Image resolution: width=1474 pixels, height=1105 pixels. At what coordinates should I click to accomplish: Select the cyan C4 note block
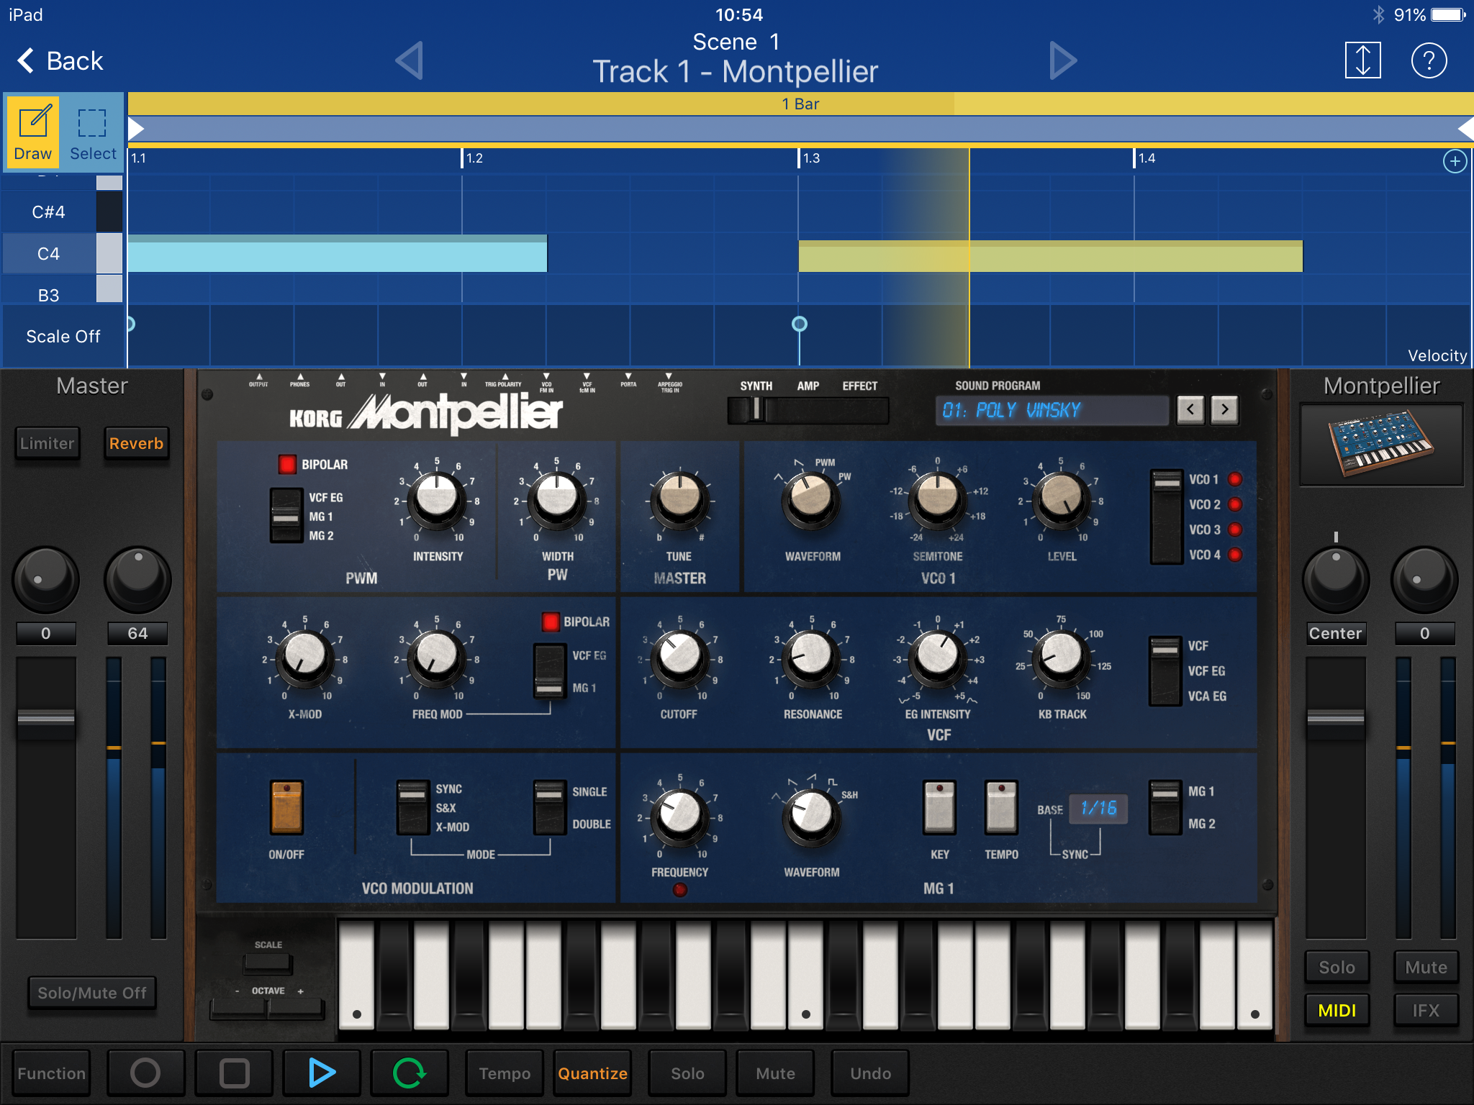338,254
